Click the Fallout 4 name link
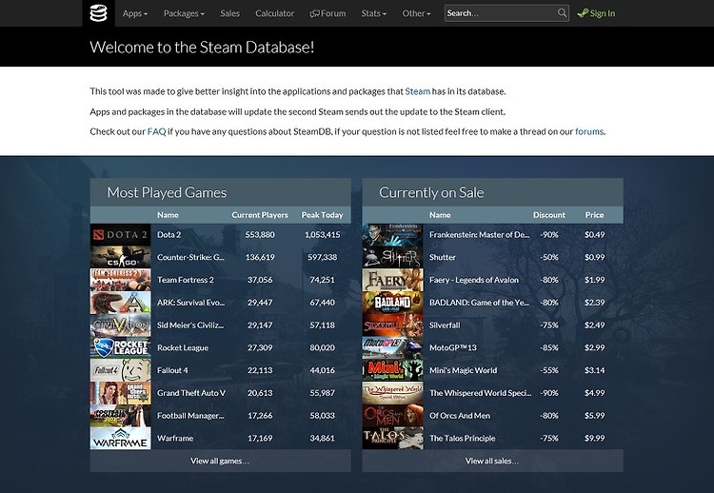Screen dimensions: 714x493 pos(172,370)
